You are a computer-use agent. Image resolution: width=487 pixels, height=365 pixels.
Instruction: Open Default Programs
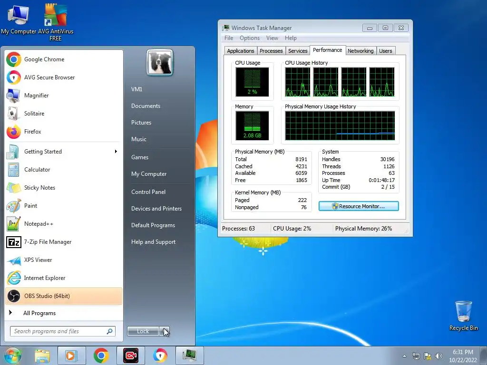tap(153, 225)
